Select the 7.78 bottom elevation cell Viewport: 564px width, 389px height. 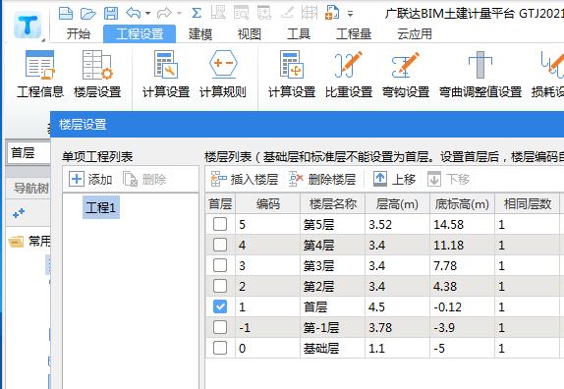[x=462, y=265]
